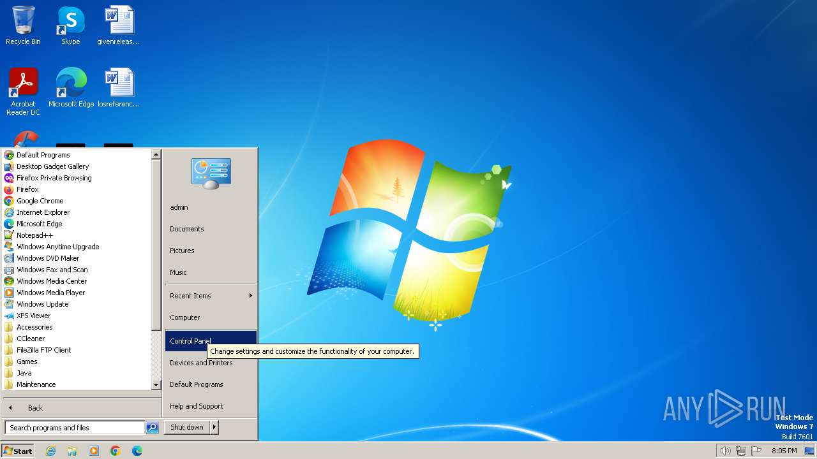Click the Firefox Private Browsing icon
The width and height of the screenshot is (817, 459).
click(9, 178)
